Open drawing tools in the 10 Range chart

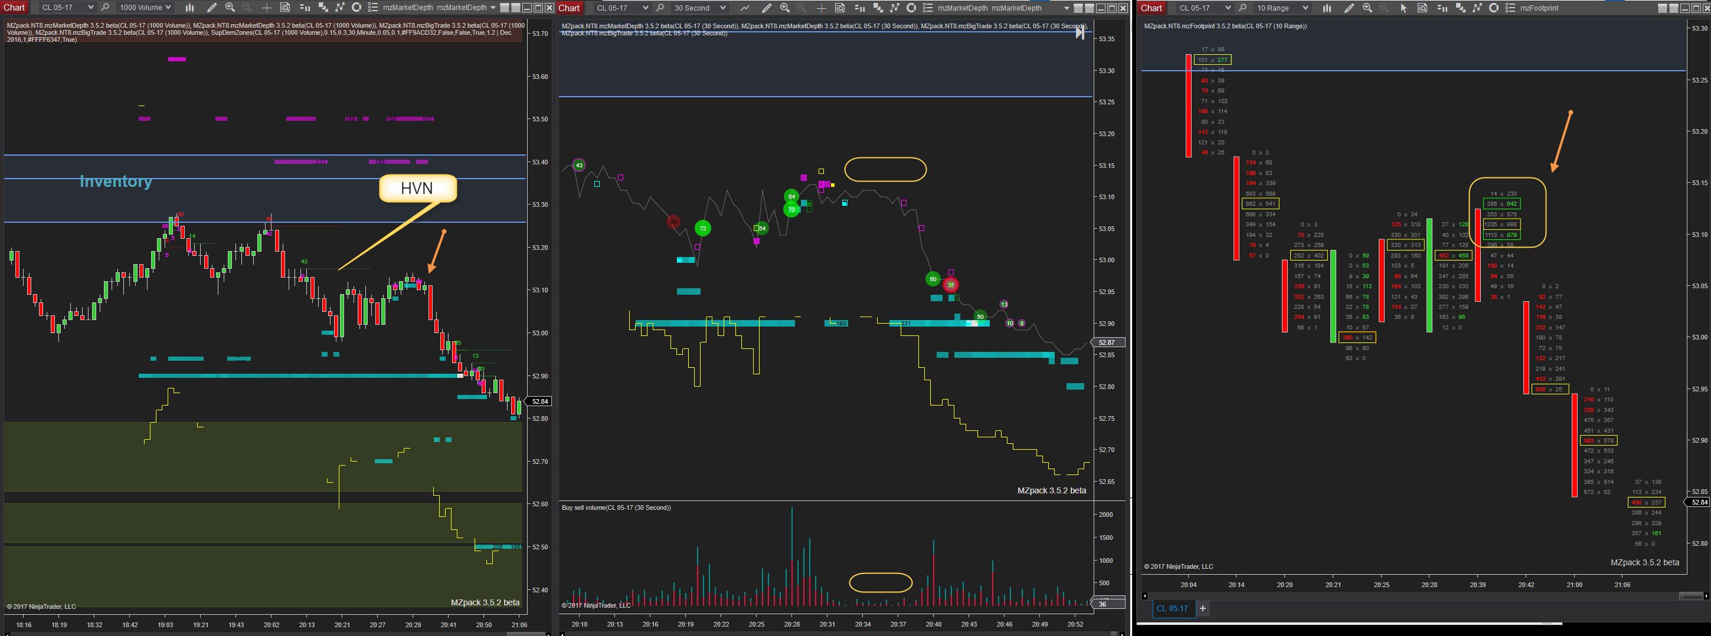tap(1349, 7)
